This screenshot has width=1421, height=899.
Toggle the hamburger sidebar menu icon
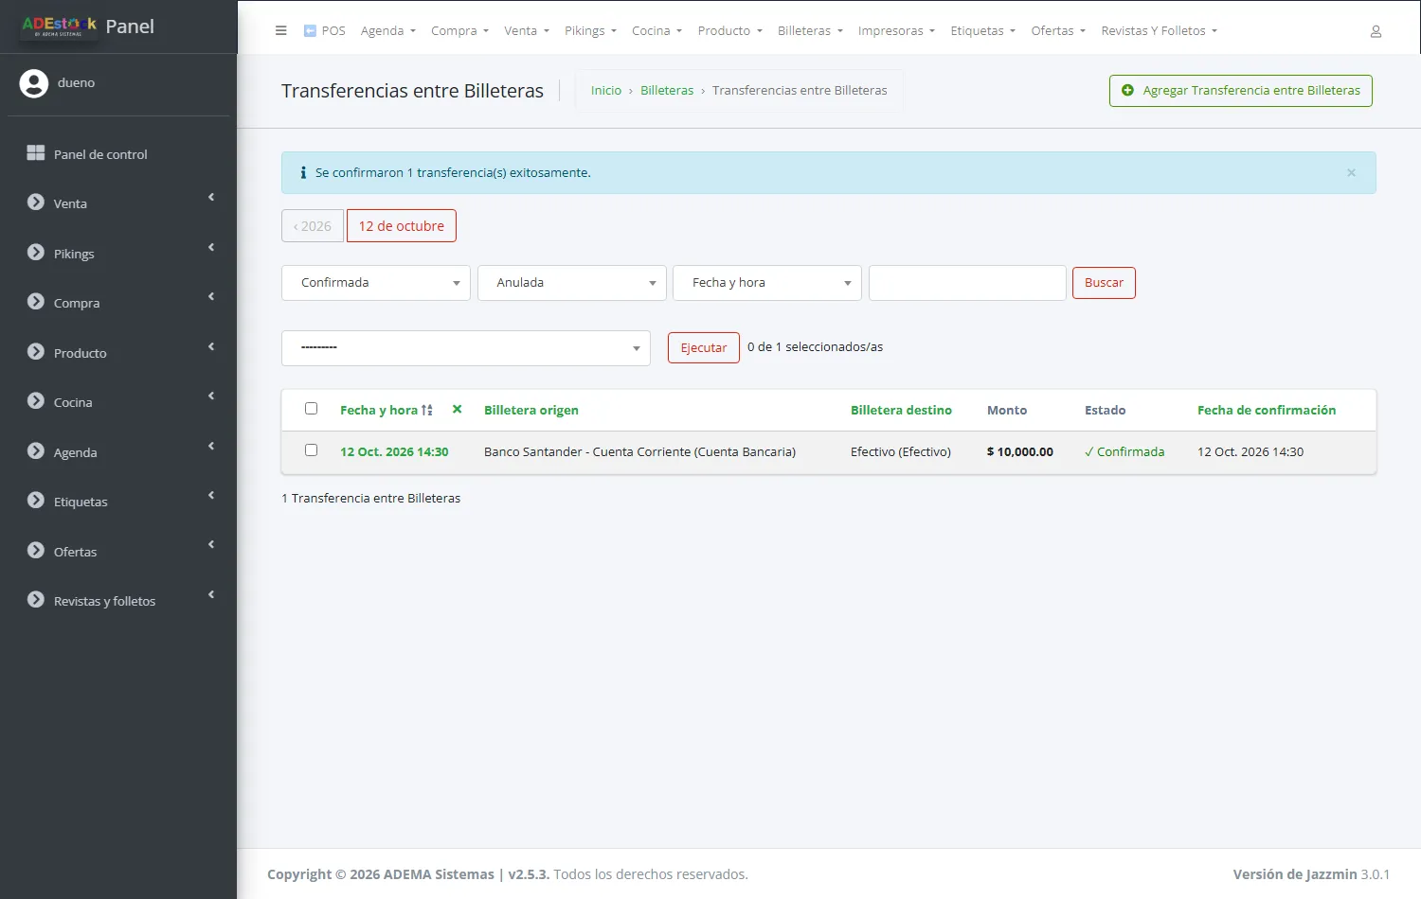point(280,30)
